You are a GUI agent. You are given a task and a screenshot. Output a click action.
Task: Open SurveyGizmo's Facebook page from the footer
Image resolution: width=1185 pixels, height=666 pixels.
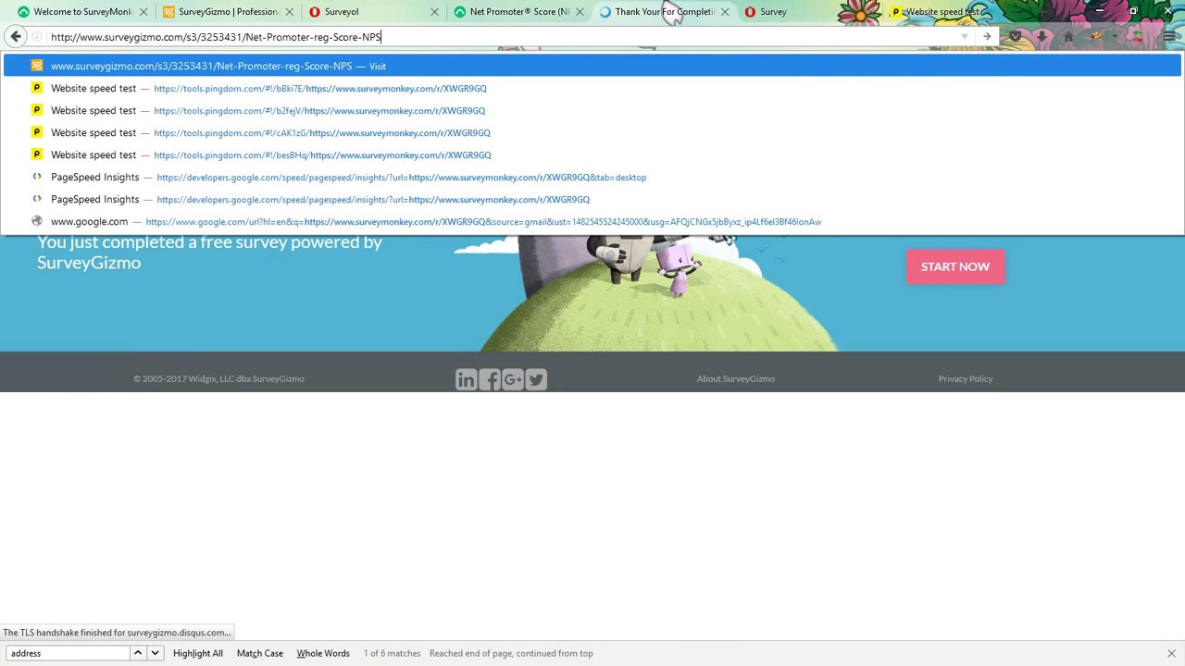click(x=490, y=379)
